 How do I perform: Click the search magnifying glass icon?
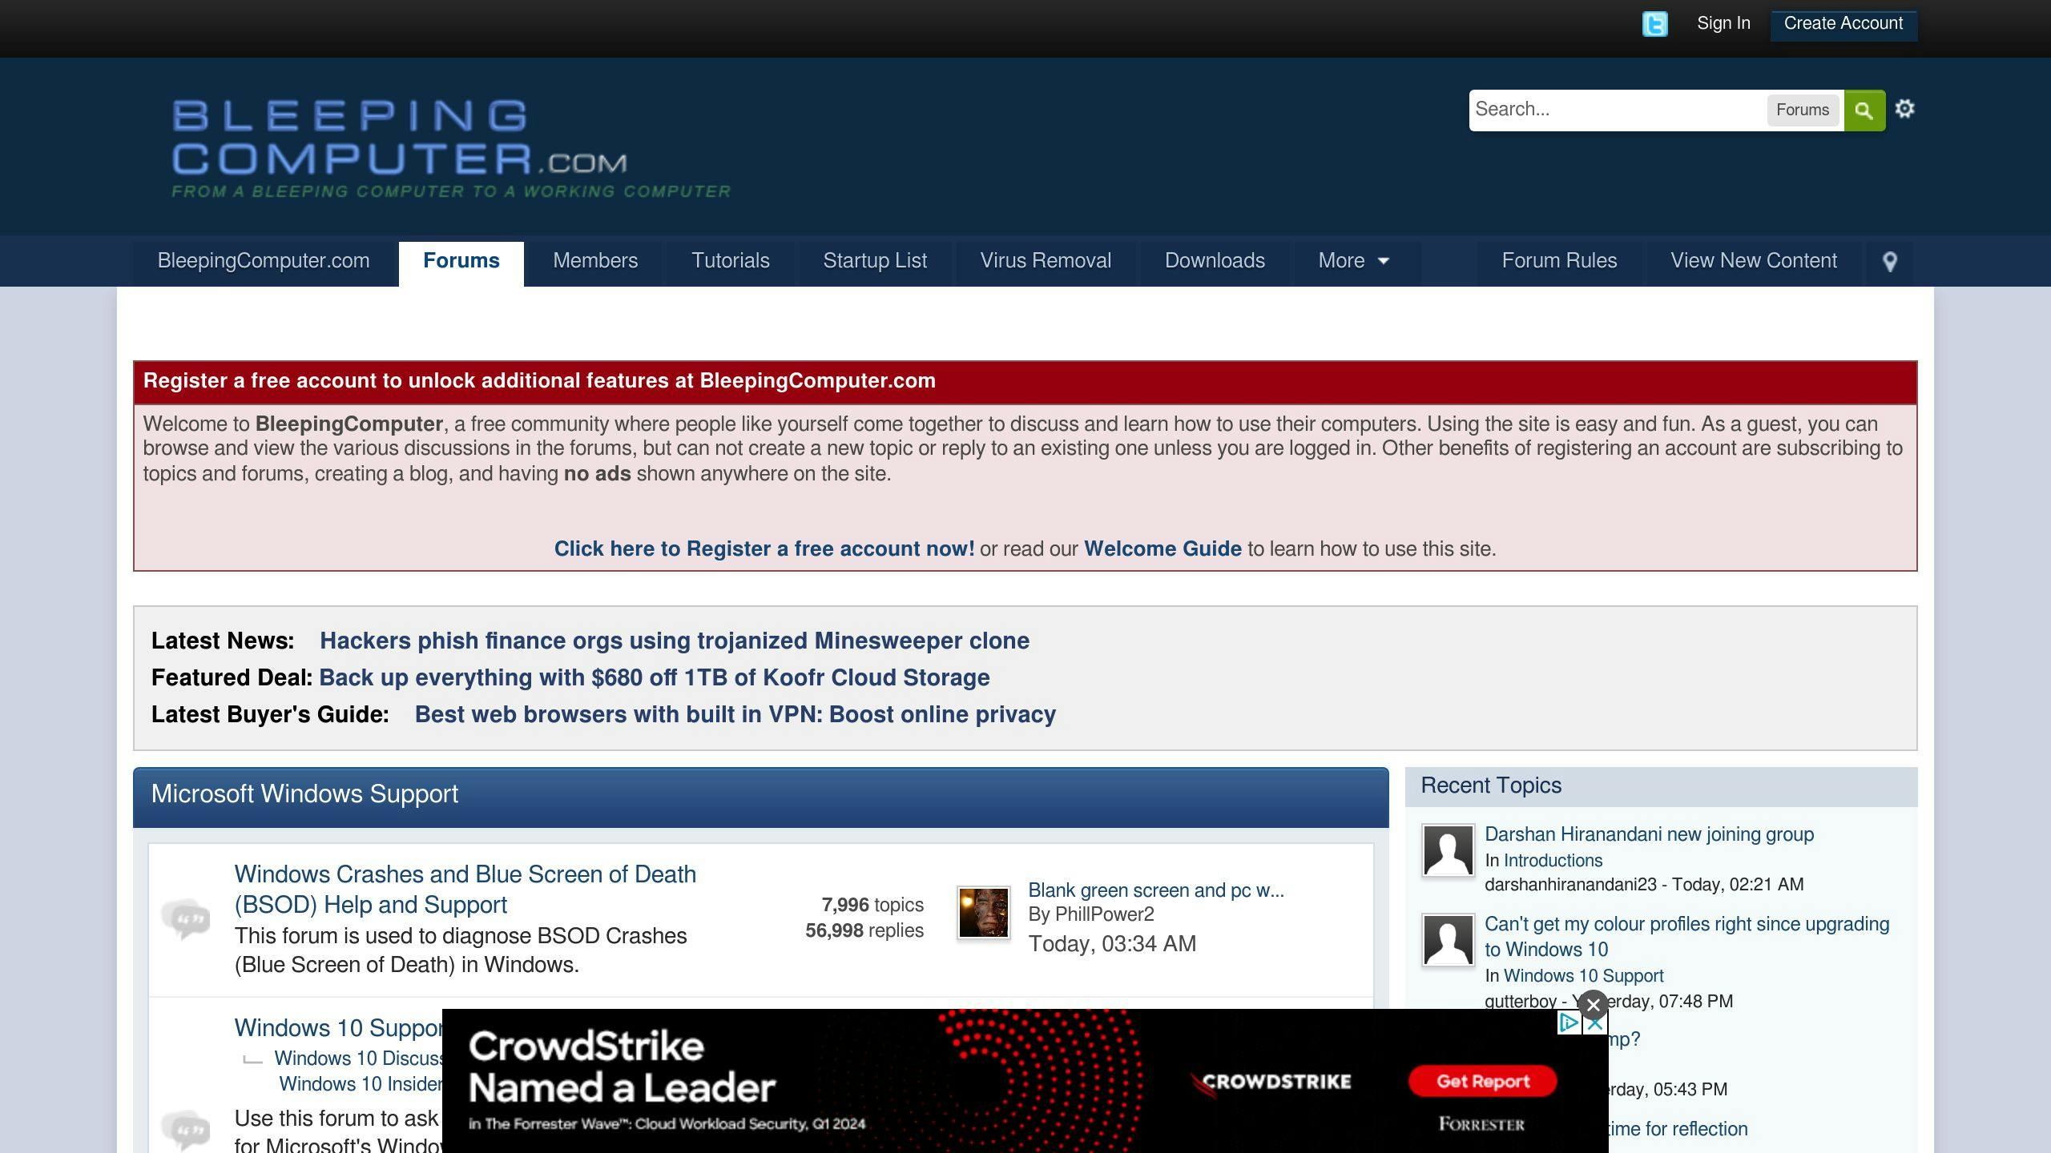click(1864, 110)
